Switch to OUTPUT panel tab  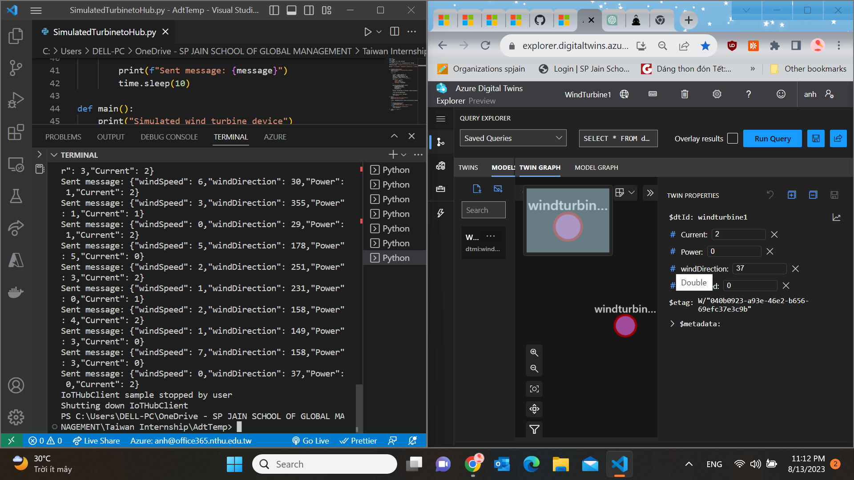point(111,137)
